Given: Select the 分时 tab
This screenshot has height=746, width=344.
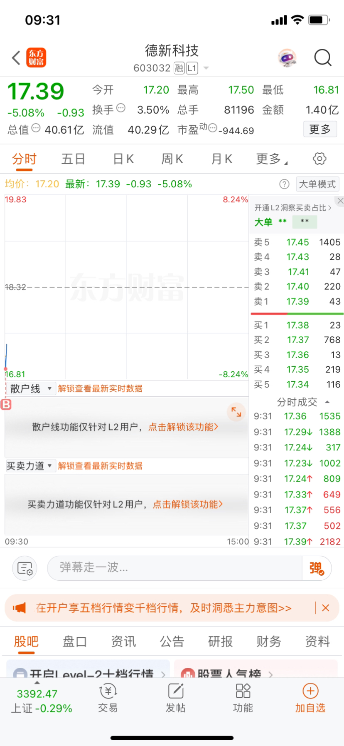Looking at the screenshot, I should click(x=24, y=159).
